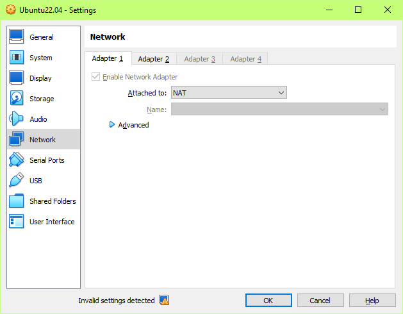Select the General label in sidebar

click(42, 37)
